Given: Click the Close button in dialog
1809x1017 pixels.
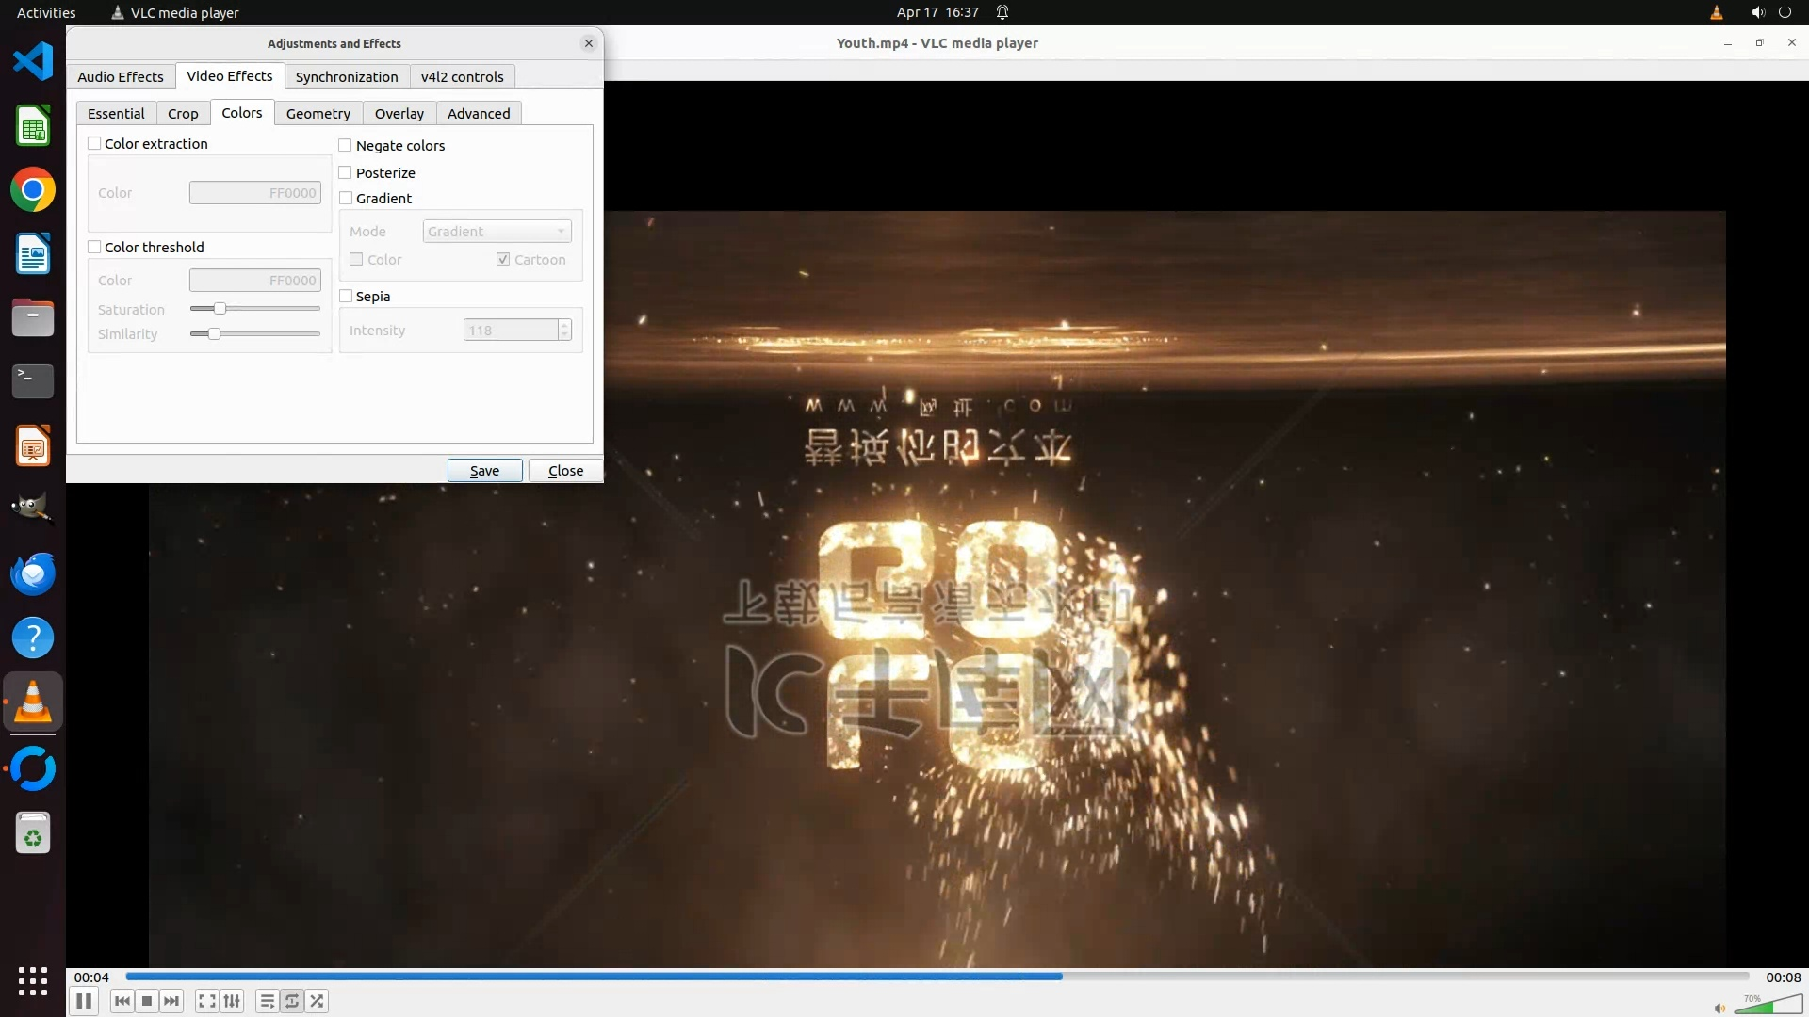Looking at the screenshot, I should pyautogui.click(x=565, y=471).
